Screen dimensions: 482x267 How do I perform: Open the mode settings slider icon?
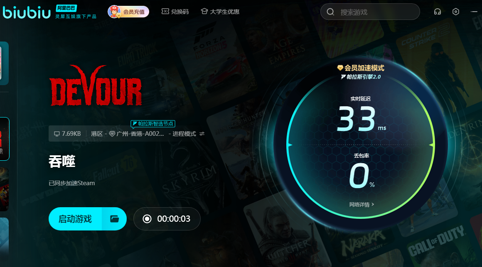tap(202, 134)
